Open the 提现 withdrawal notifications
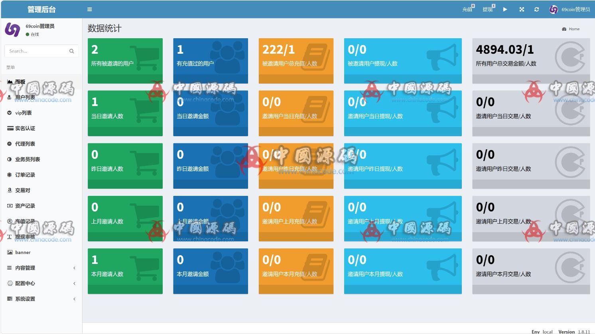595x334 pixels. (x=489, y=9)
